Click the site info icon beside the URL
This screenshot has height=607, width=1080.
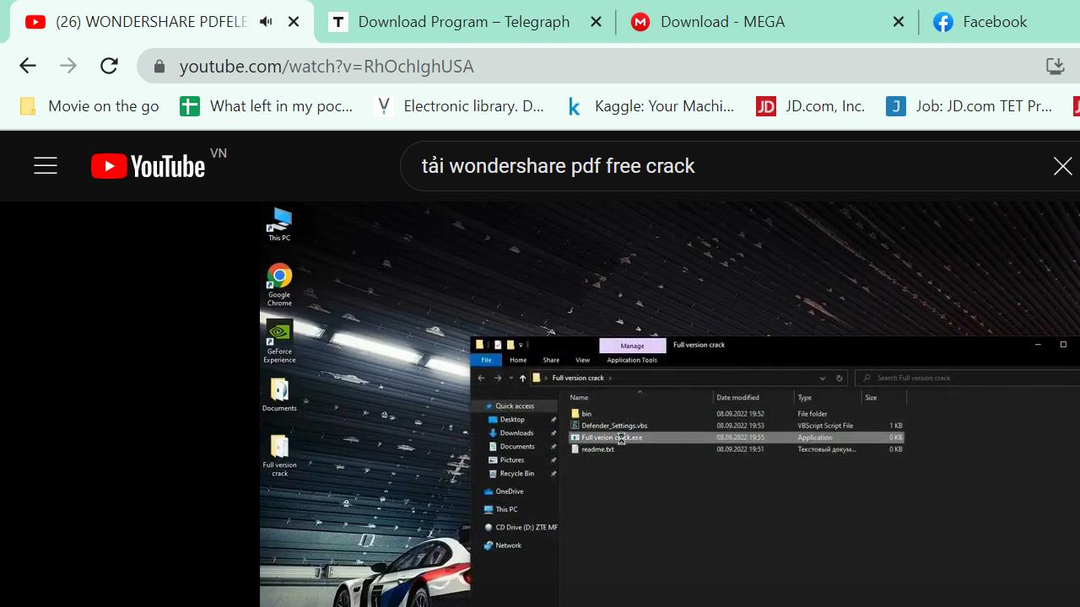(158, 66)
